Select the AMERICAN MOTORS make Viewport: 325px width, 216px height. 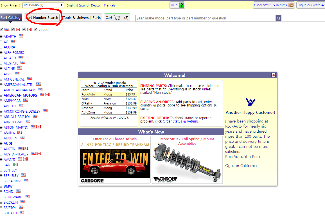click(x=20, y=95)
